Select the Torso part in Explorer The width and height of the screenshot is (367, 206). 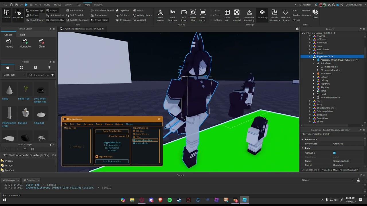coord(323,91)
